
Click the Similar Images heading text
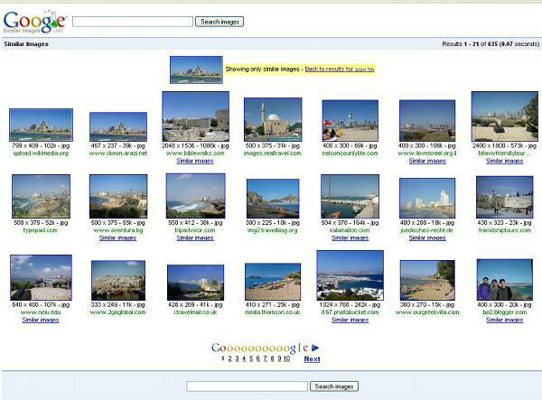click(26, 44)
